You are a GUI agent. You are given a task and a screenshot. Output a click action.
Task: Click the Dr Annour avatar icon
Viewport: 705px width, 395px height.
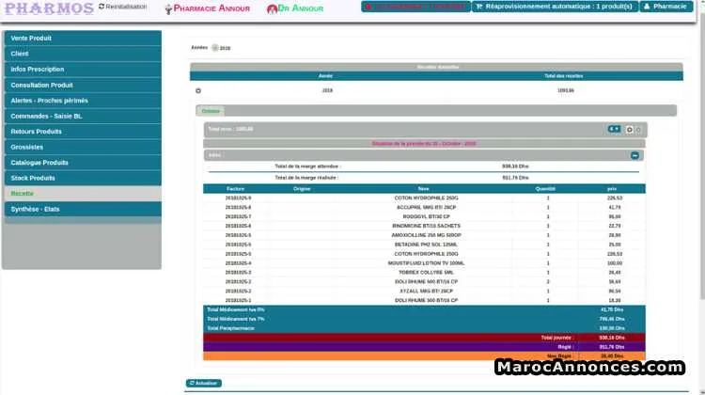tap(272, 9)
